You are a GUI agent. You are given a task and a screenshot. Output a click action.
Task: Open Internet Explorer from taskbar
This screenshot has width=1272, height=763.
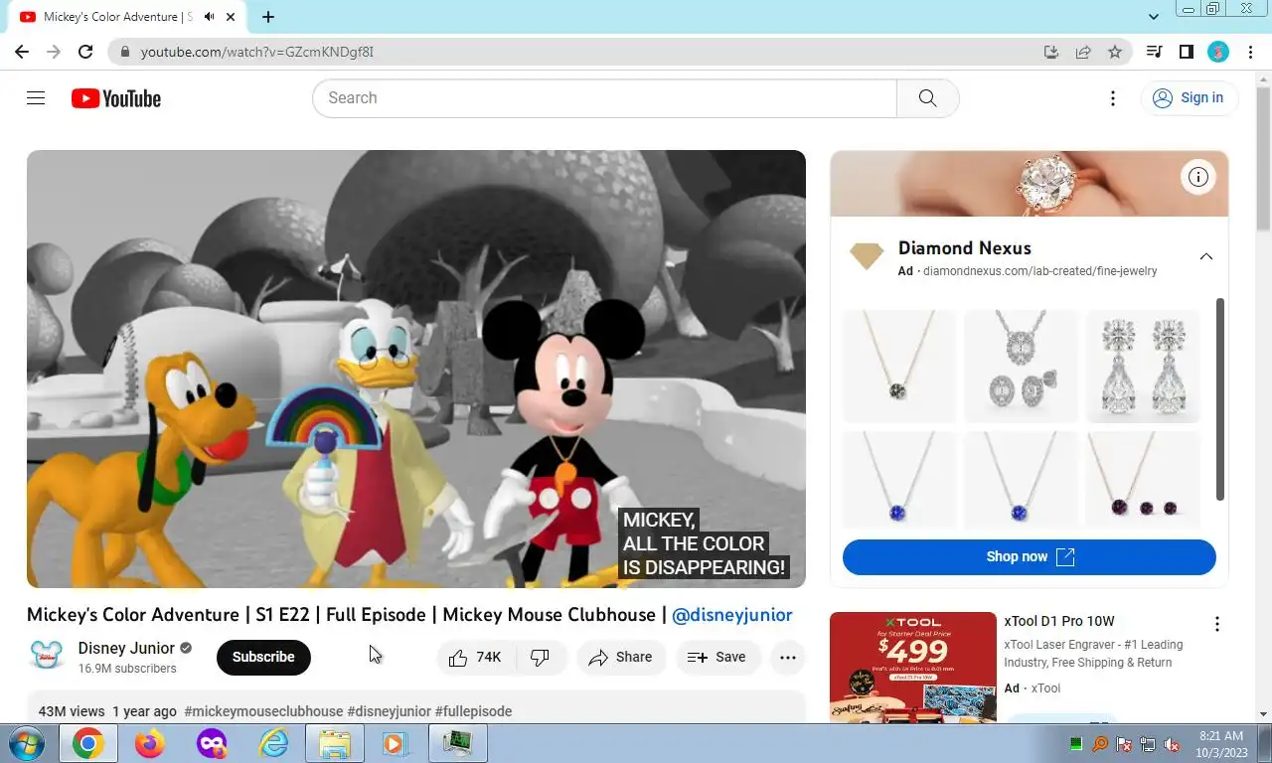pyautogui.click(x=272, y=742)
